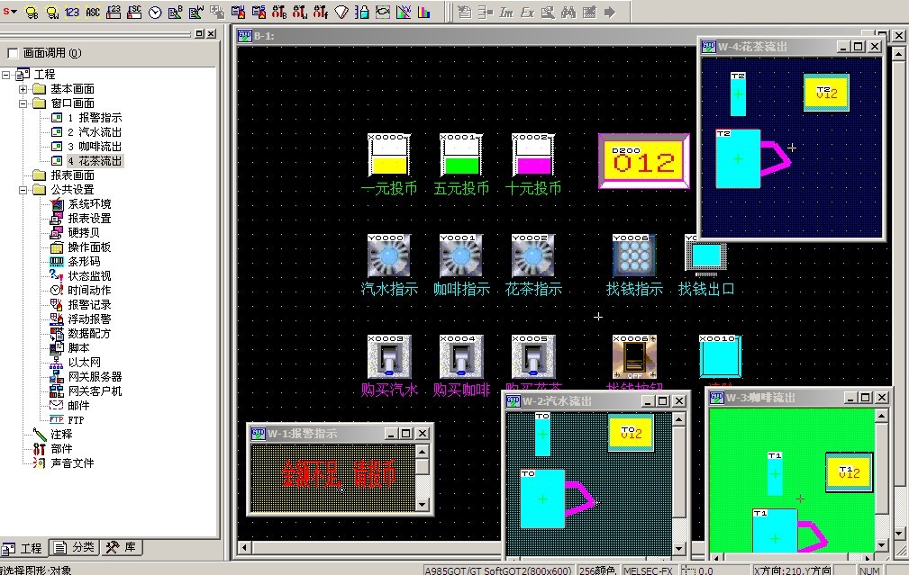
Task: Click the binoculars find icon in toolbar
Action: point(568,12)
